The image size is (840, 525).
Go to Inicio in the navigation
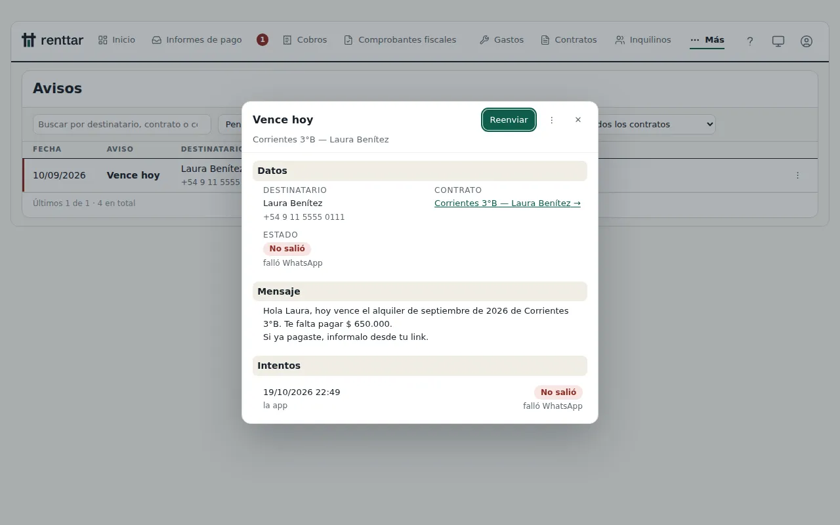click(117, 40)
